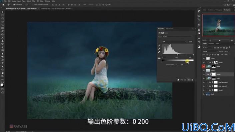Open the Properties panel flyout menu
Screen dimensions: 235x132
(x=195, y=29)
